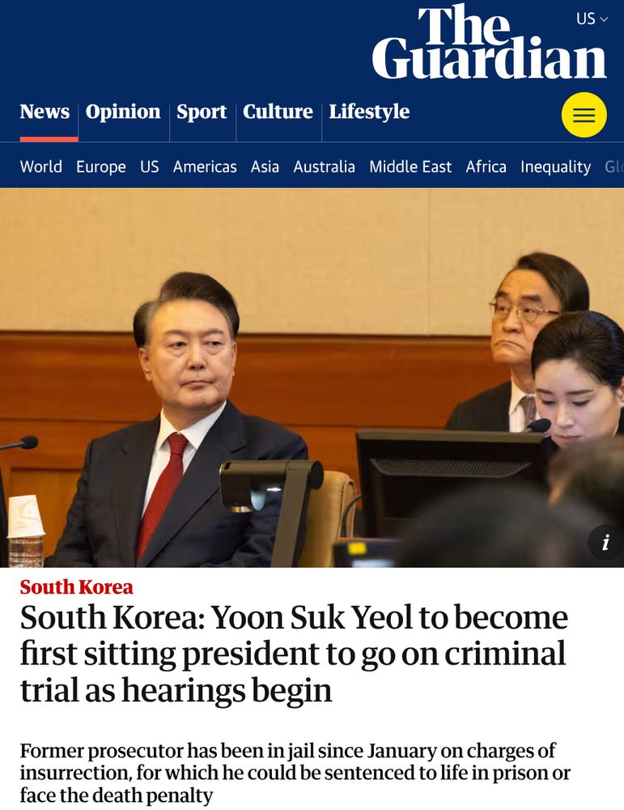Expand the US edition dropdown
This screenshot has width=624, height=810.
[592, 19]
